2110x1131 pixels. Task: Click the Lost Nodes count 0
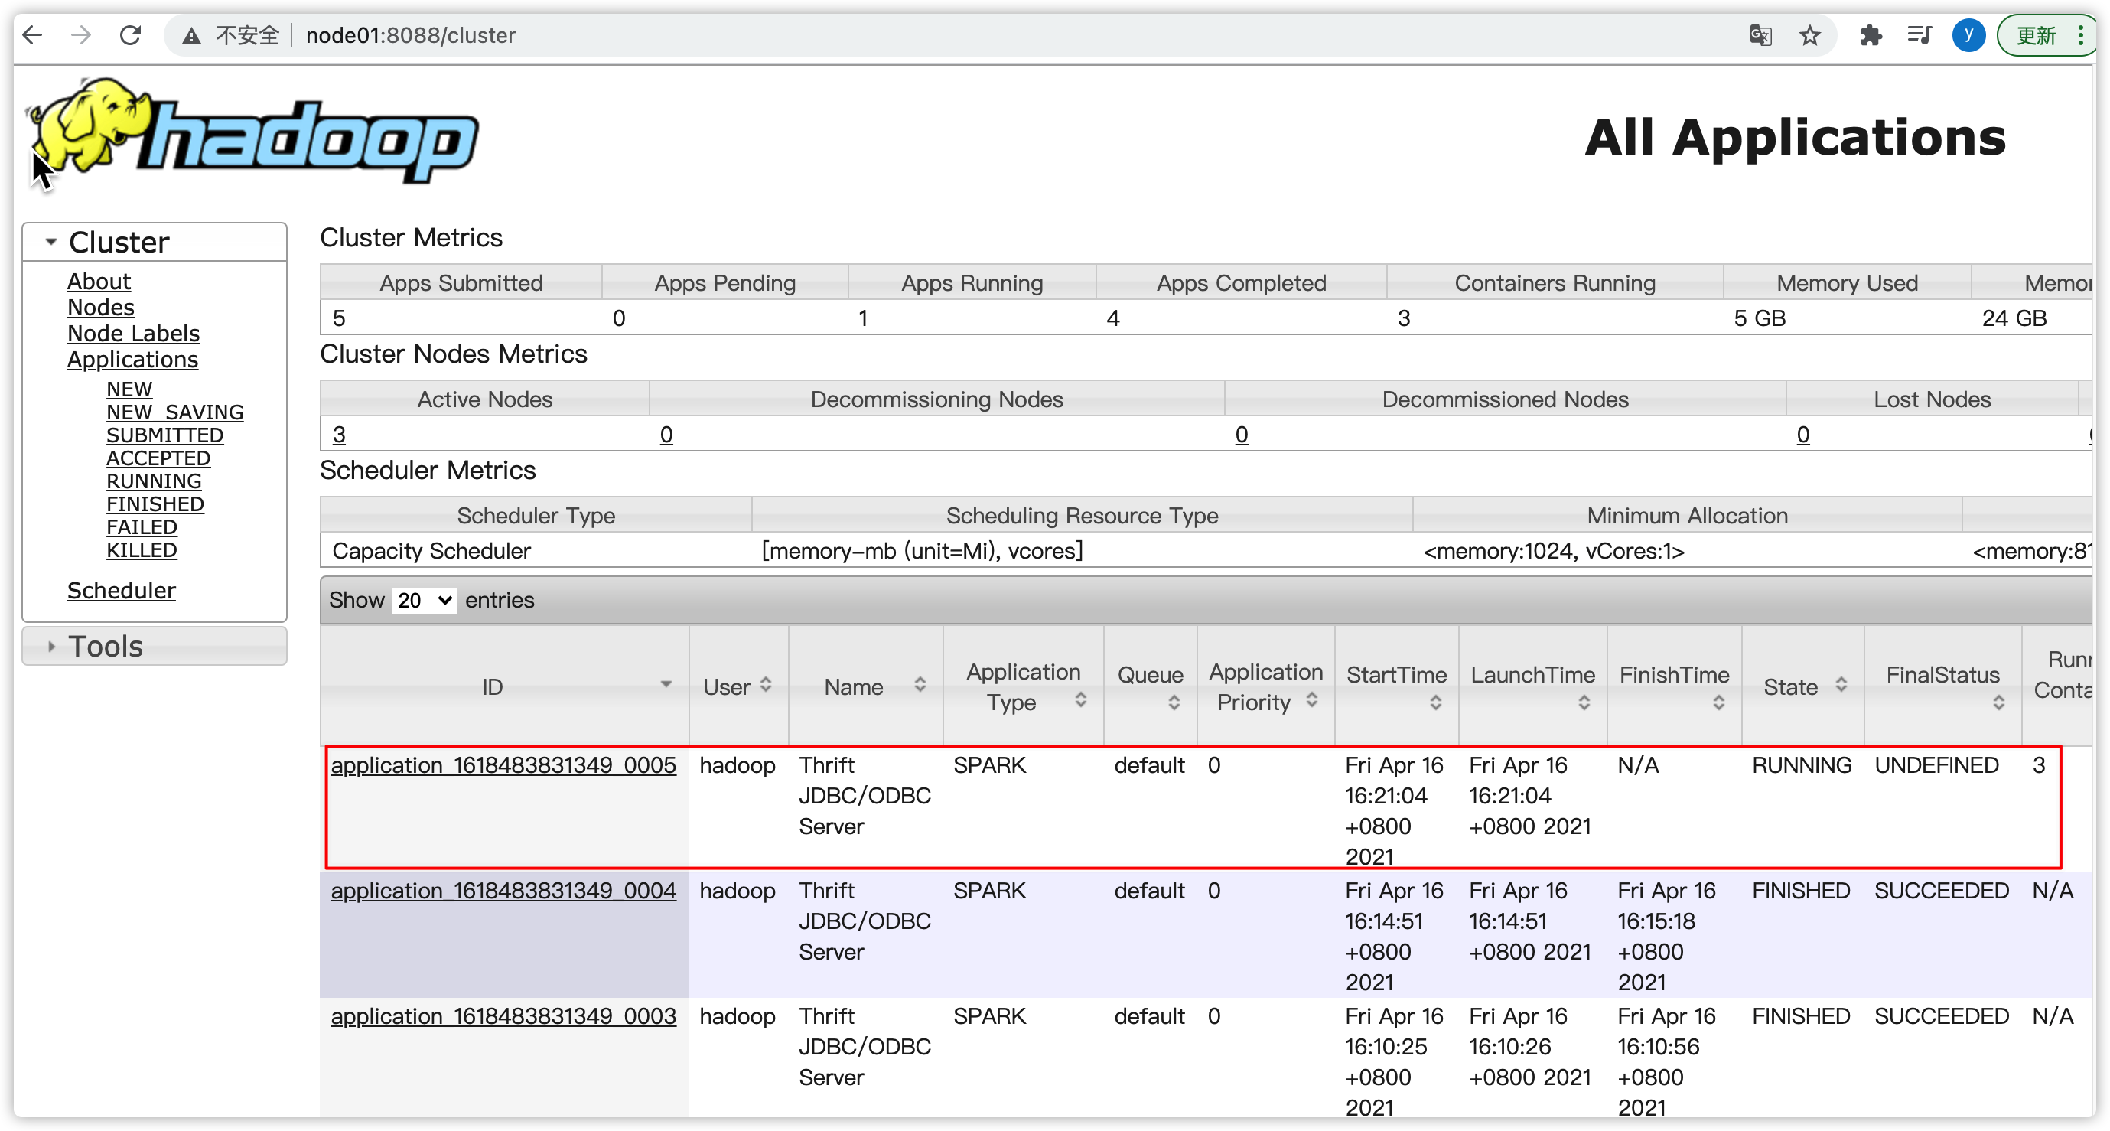(1804, 435)
